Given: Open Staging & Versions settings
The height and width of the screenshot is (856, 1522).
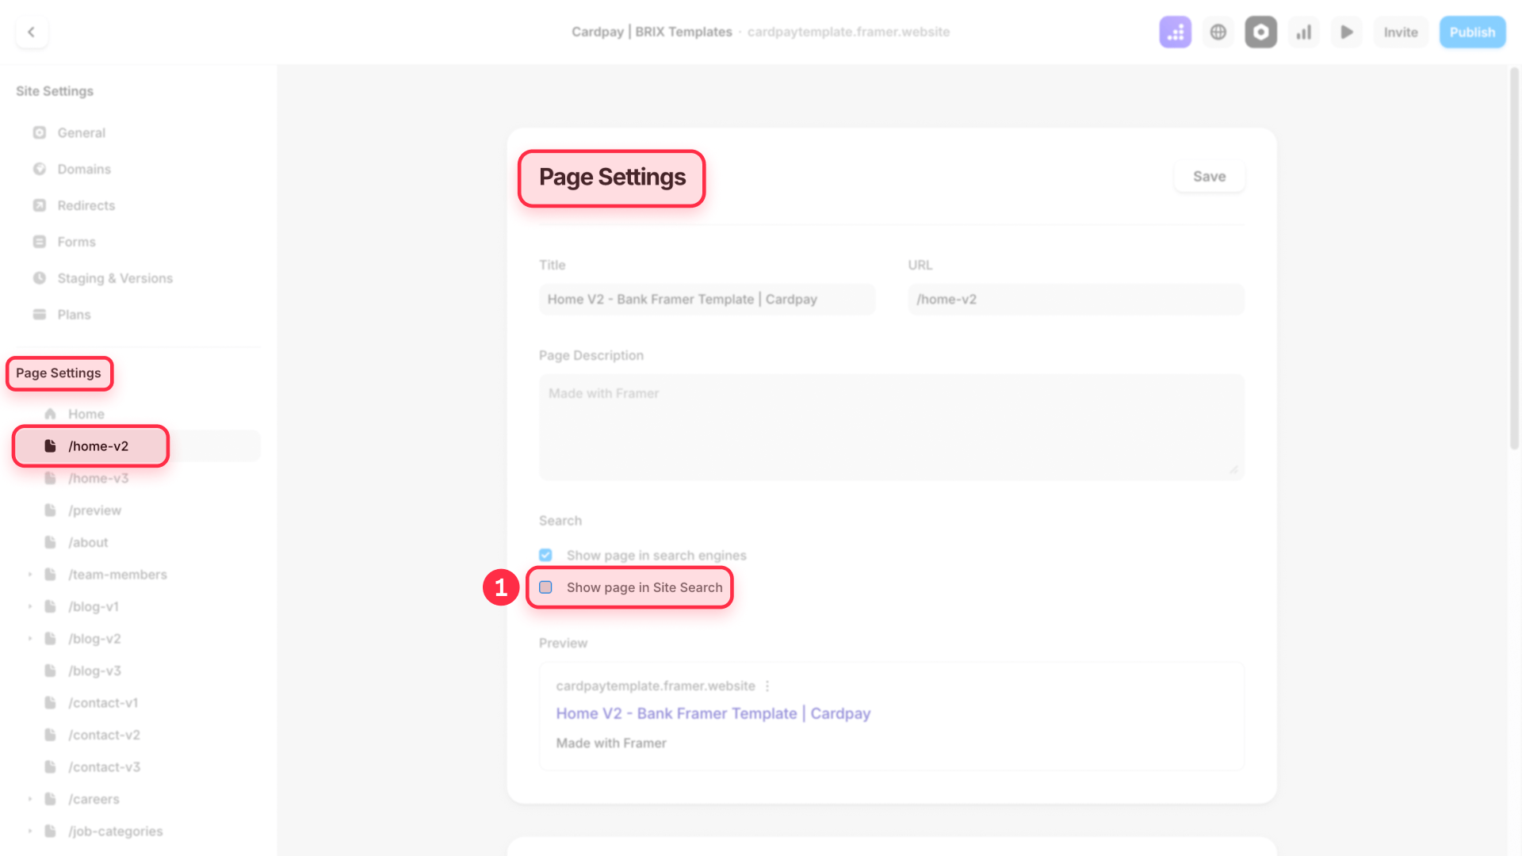Looking at the screenshot, I should click(115, 278).
